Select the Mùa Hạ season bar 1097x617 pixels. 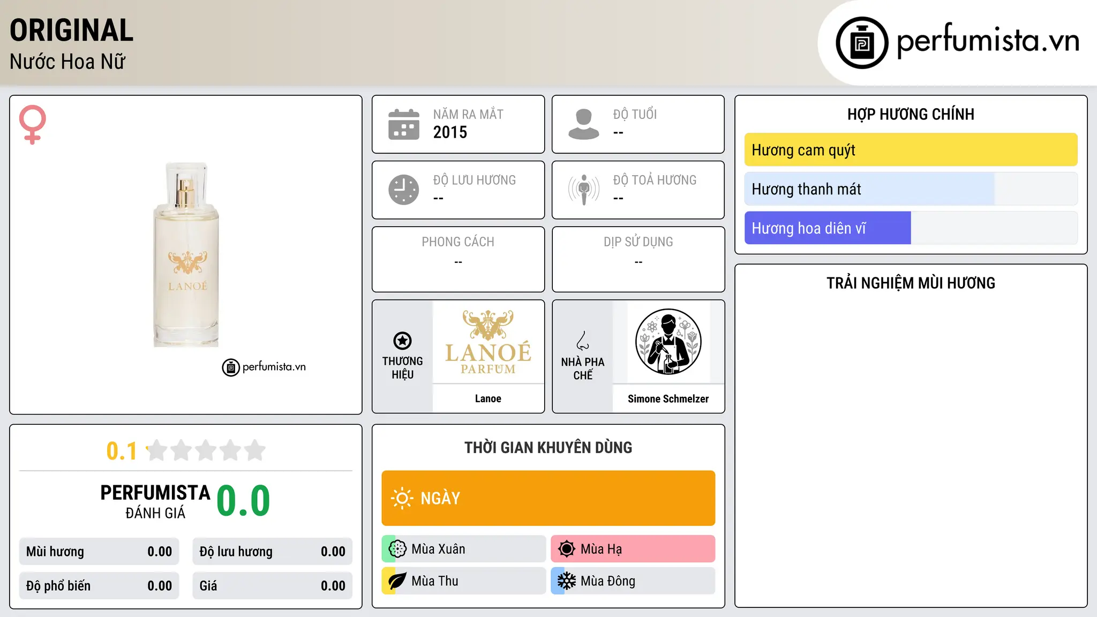coord(633,549)
